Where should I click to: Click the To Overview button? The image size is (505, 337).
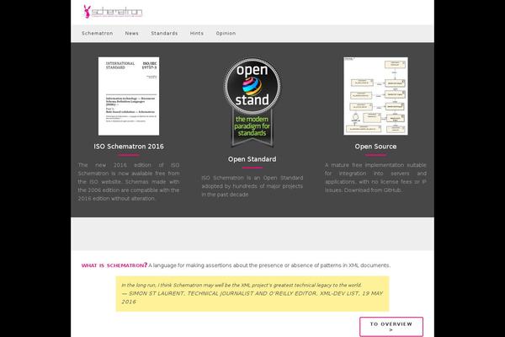391,327
